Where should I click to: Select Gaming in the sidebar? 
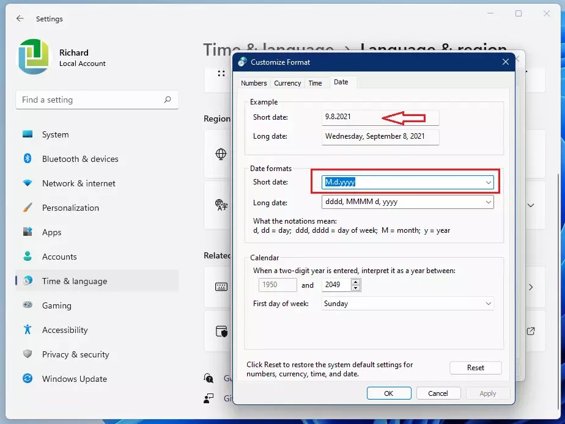(x=57, y=305)
